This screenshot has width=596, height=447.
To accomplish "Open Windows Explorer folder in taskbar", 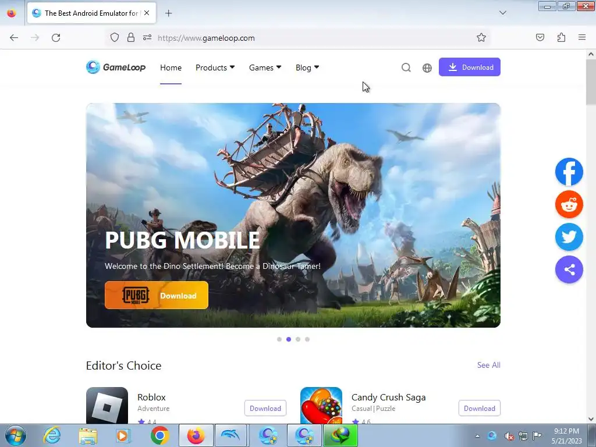I will [x=88, y=435].
